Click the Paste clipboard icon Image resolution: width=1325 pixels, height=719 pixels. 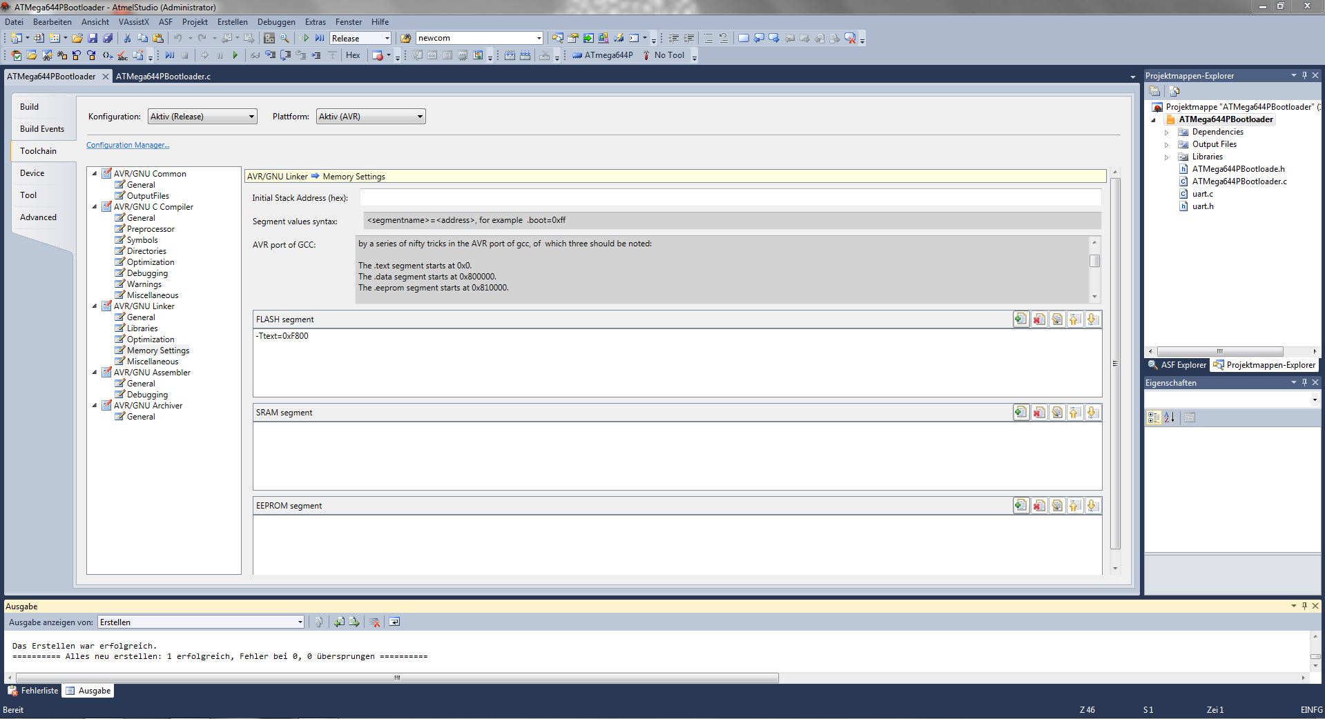pyautogui.click(x=158, y=39)
